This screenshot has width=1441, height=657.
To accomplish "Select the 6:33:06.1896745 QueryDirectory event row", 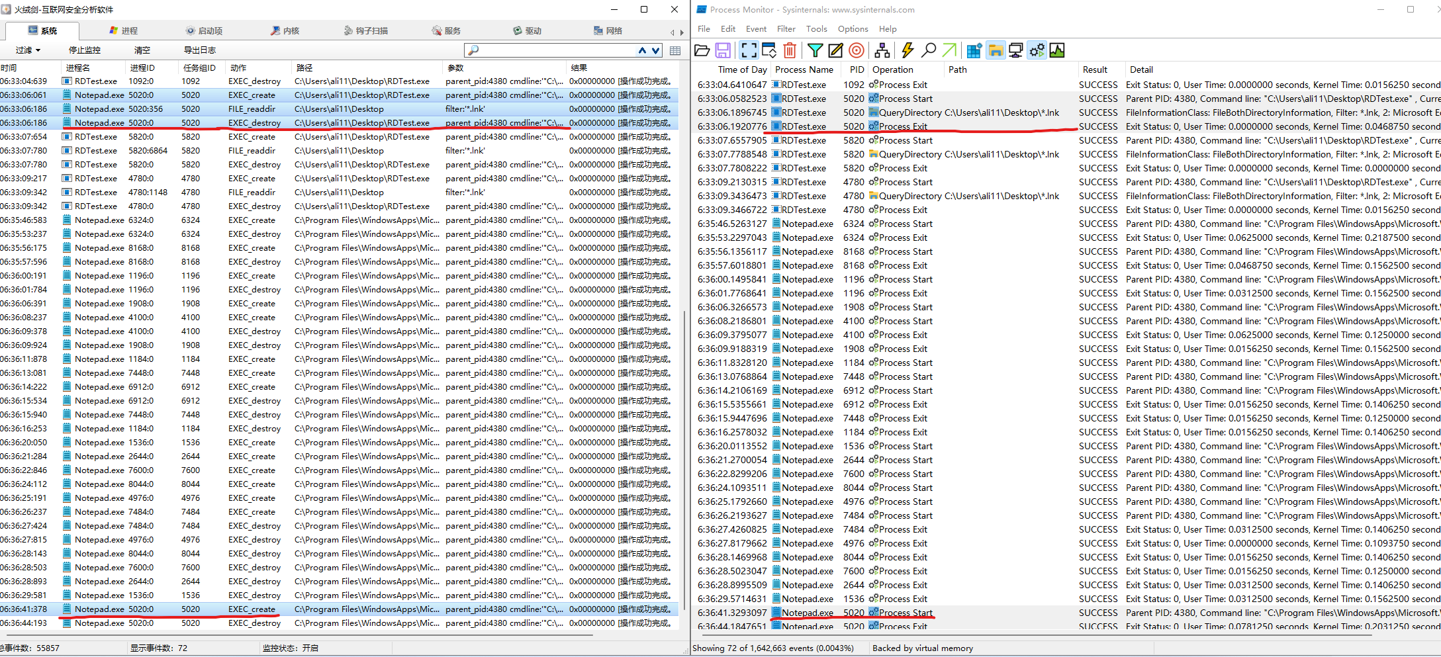I will pos(1066,112).
